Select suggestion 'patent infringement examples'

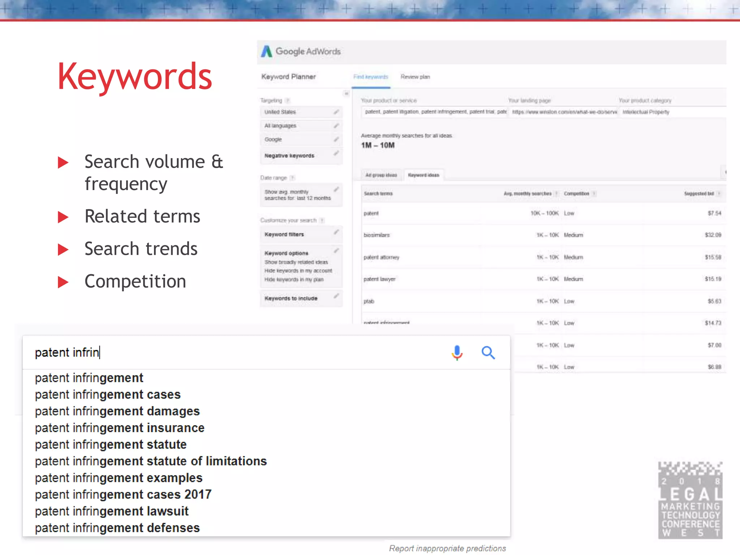coord(119,478)
